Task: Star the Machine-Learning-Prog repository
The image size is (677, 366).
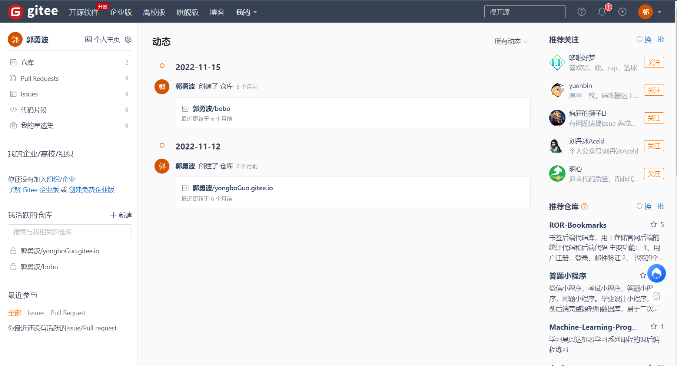Action: pyautogui.click(x=654, y=326)
